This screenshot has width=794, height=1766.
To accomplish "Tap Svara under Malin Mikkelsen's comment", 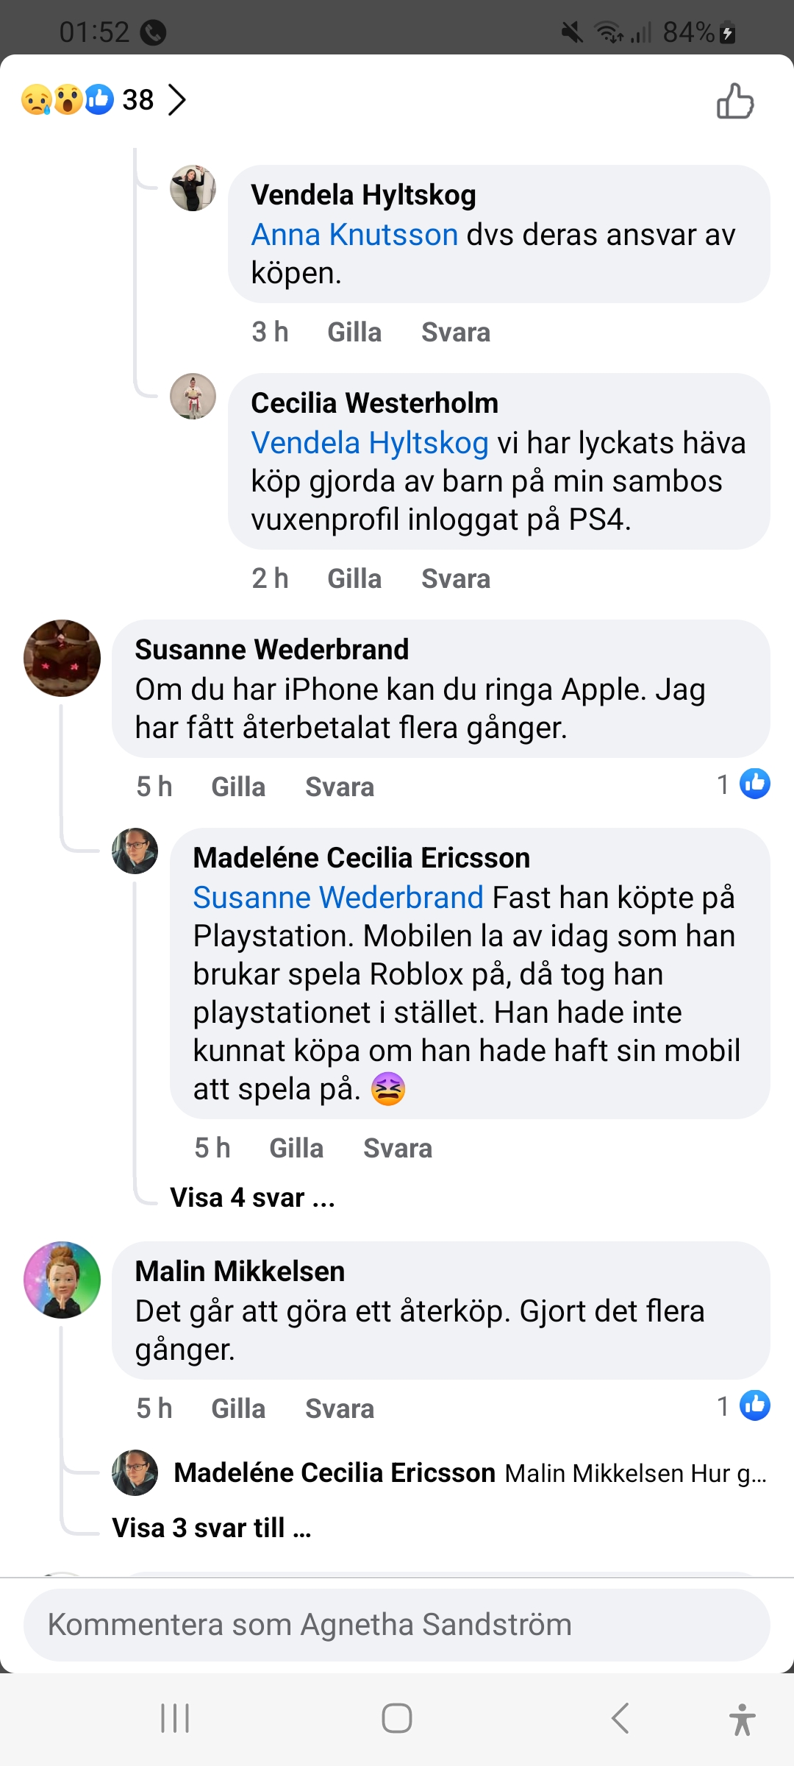I will pyautogui.click(x=340, y=1409).
